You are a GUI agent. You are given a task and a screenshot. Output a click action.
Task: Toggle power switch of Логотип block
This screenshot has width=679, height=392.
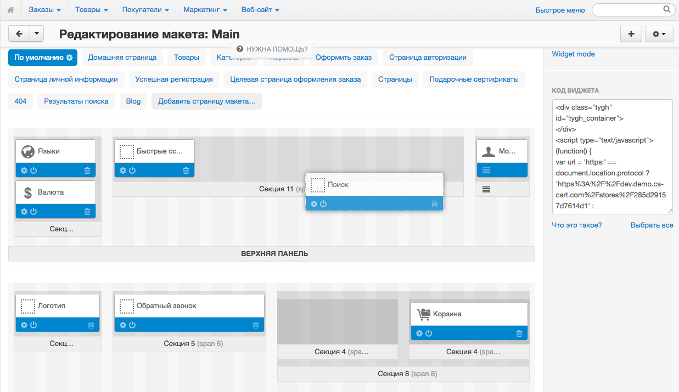(x=33, y=325)
